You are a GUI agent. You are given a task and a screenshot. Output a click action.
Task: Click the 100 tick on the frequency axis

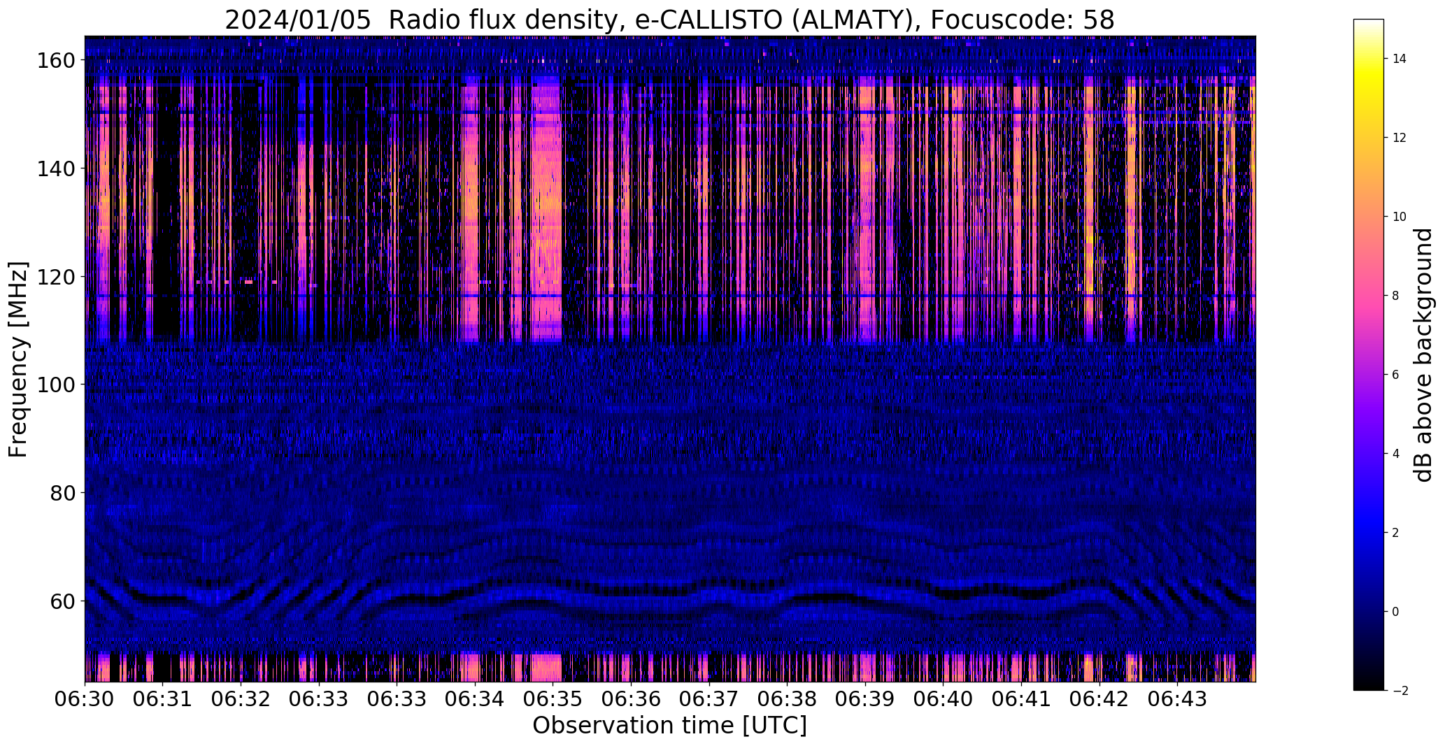55,385
